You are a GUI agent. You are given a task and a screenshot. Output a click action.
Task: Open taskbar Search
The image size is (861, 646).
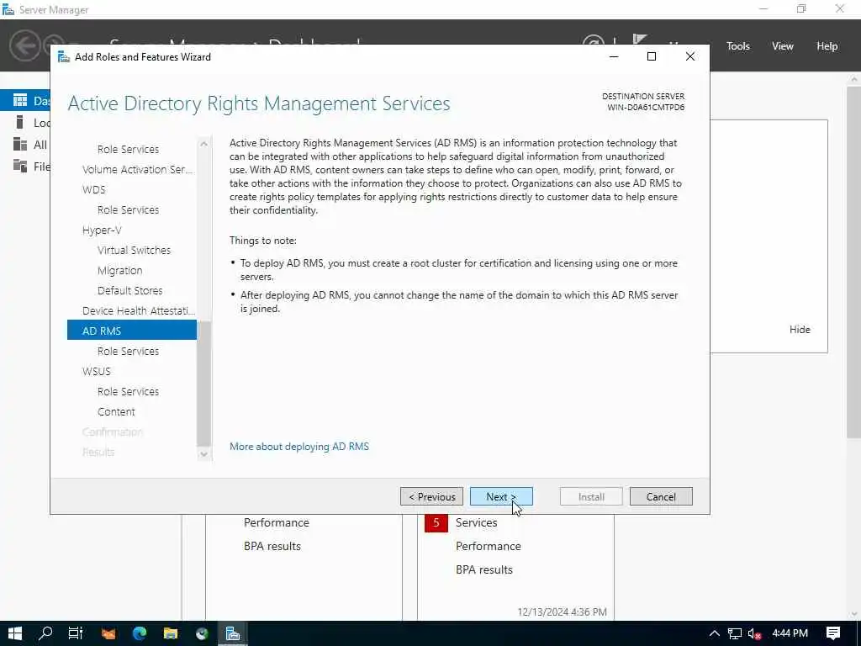click(45, 633)
